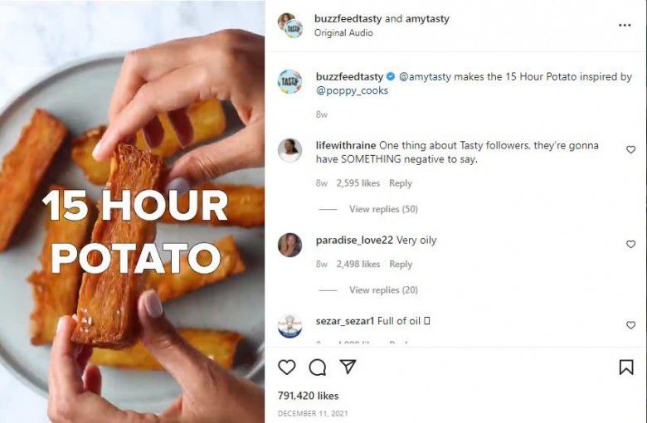This screenshot has height=423, width=647.
Task: Reply to paradise_love22's comment
Action: tap(401, 265)
